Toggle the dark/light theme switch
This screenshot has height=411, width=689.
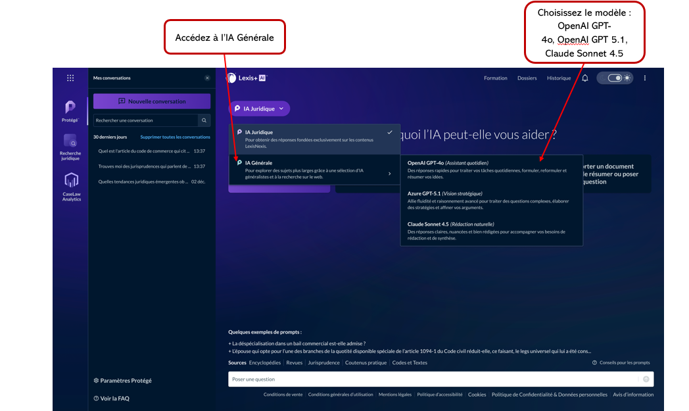[615, 78]
